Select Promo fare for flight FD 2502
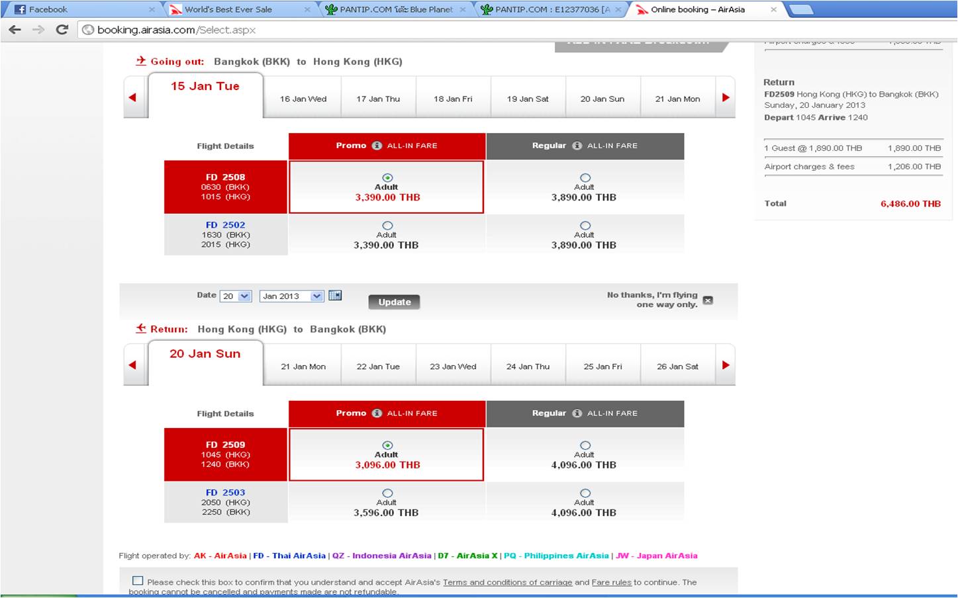Image resolution: width=958 pixels, height=598 pixels. pyautogui.click(x=387, y=226)
